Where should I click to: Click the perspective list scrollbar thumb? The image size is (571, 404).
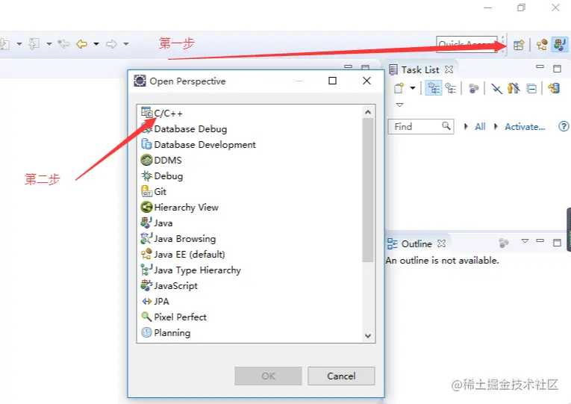(368, 190)
